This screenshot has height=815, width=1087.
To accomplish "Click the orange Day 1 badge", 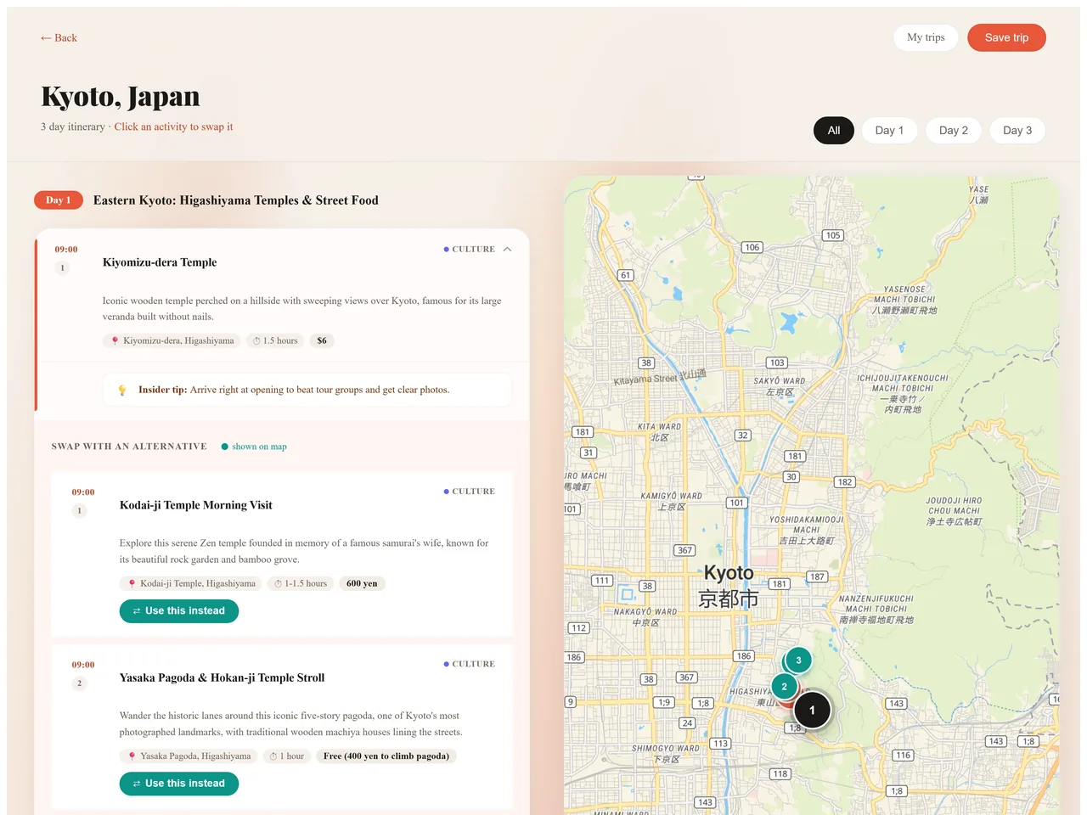I will (x=59, y=200).
